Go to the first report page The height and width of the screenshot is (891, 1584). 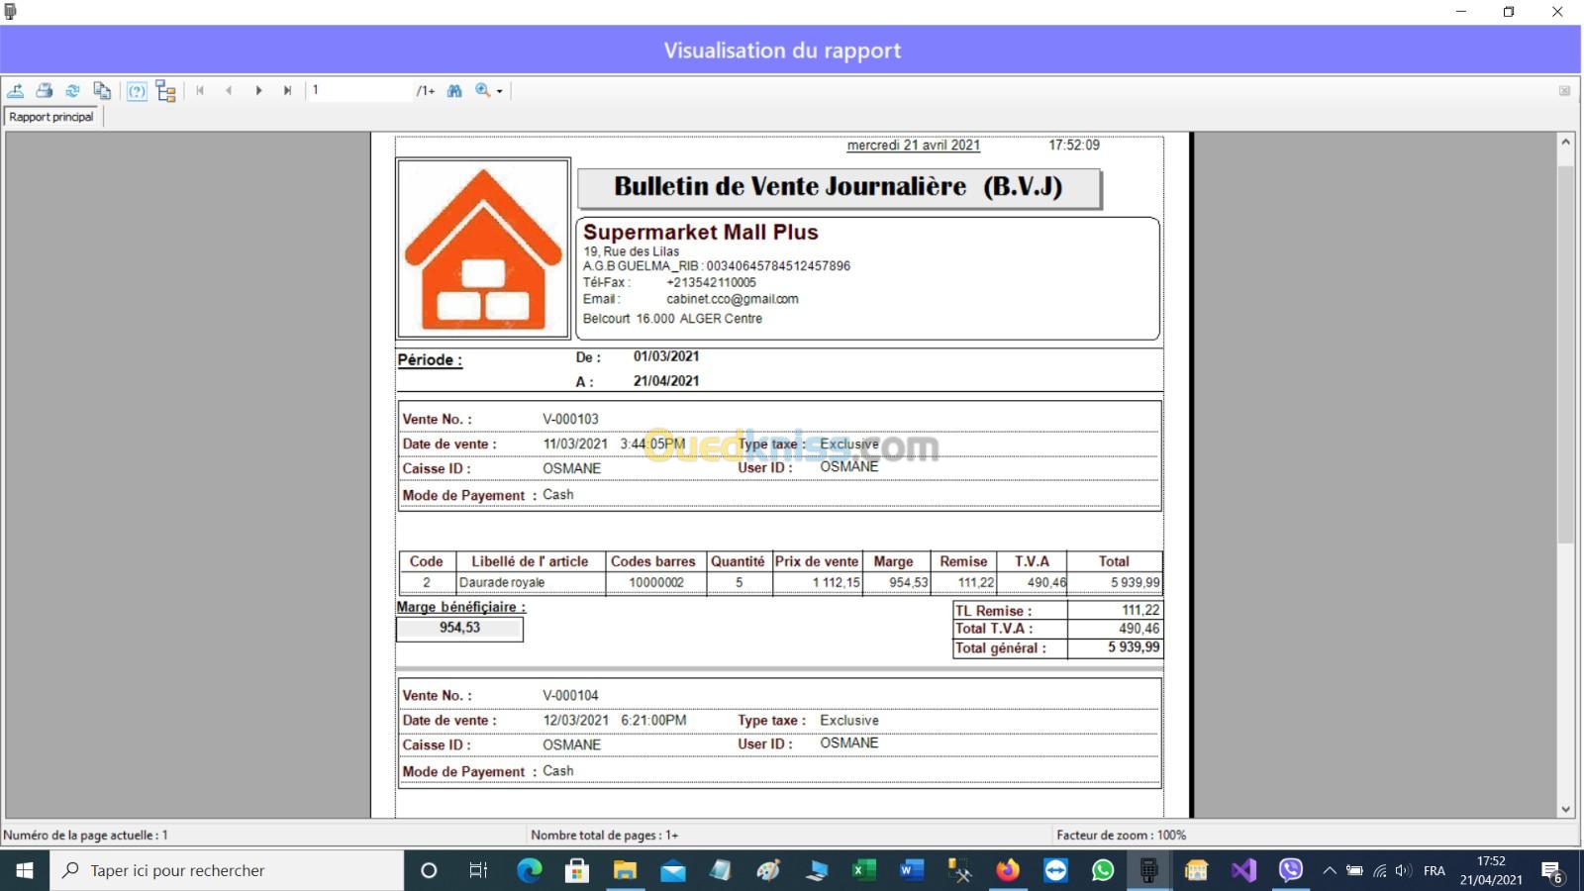[x=200, y=91]
